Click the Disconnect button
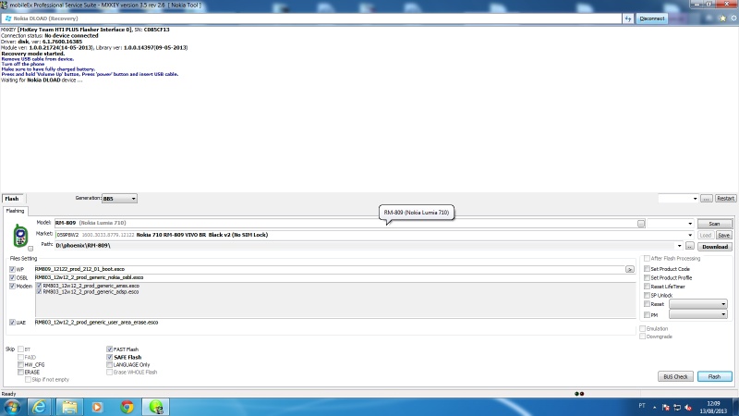 click(652, 18)
